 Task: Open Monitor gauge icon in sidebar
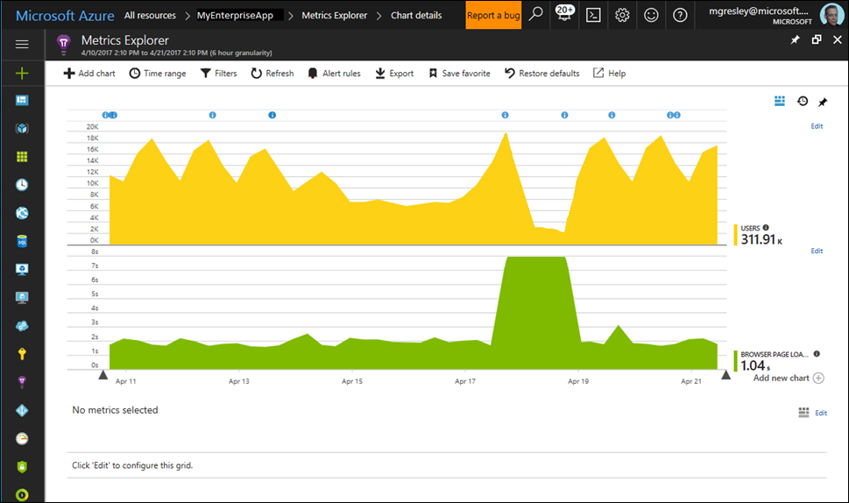(22, 438)
